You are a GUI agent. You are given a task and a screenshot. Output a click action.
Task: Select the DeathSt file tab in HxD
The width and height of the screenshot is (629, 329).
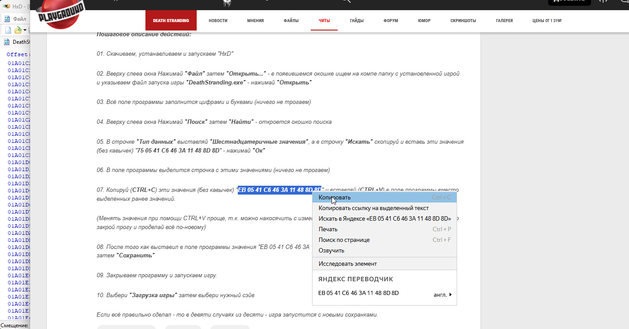pos(17,42)
